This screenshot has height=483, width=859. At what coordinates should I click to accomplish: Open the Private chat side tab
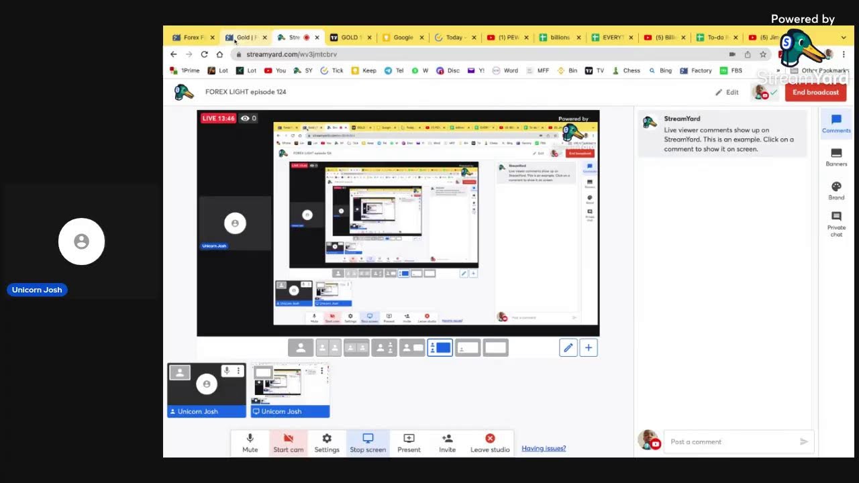click(x=836, y=225)
